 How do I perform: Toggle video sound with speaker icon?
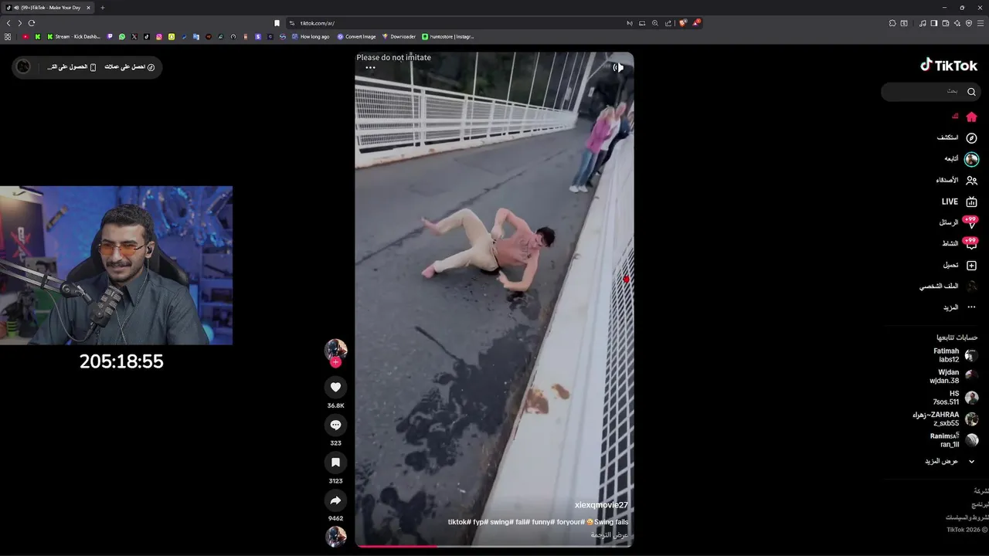pyautogui.click(x=618, y=67)
